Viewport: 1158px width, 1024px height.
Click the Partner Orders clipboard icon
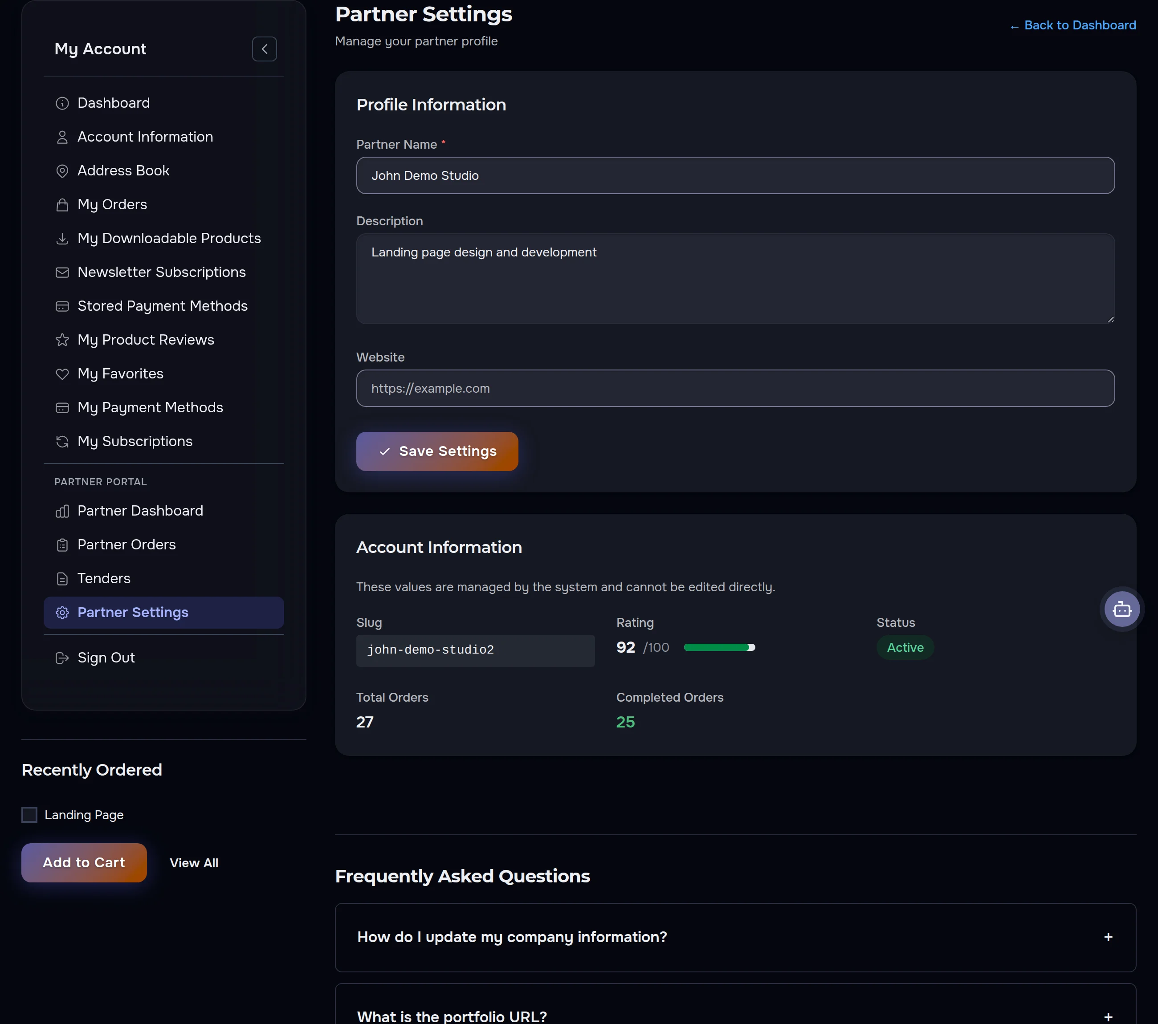[x=62, y=545]
